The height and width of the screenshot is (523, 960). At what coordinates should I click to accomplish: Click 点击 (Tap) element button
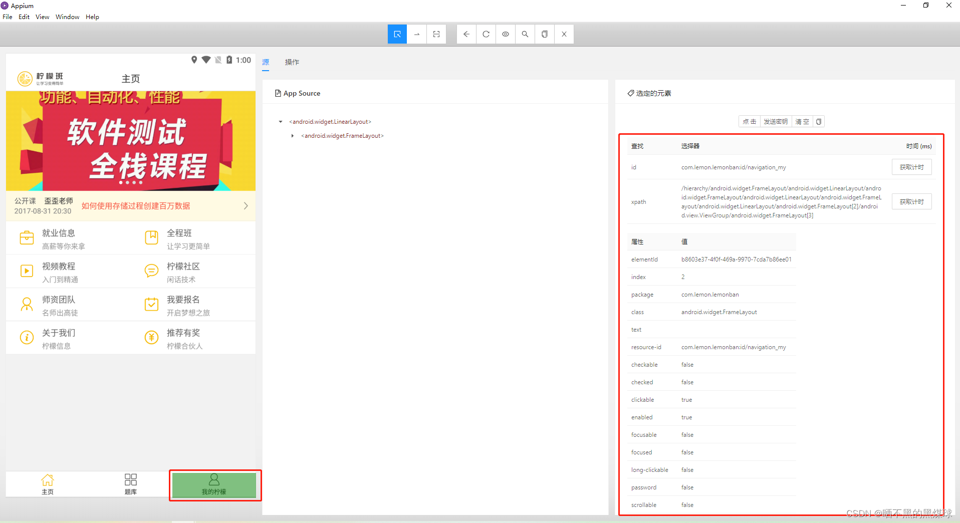click(750, 122)
